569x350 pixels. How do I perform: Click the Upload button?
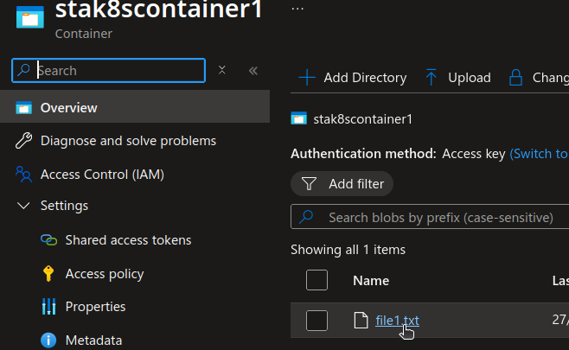[x=458, y=78]
